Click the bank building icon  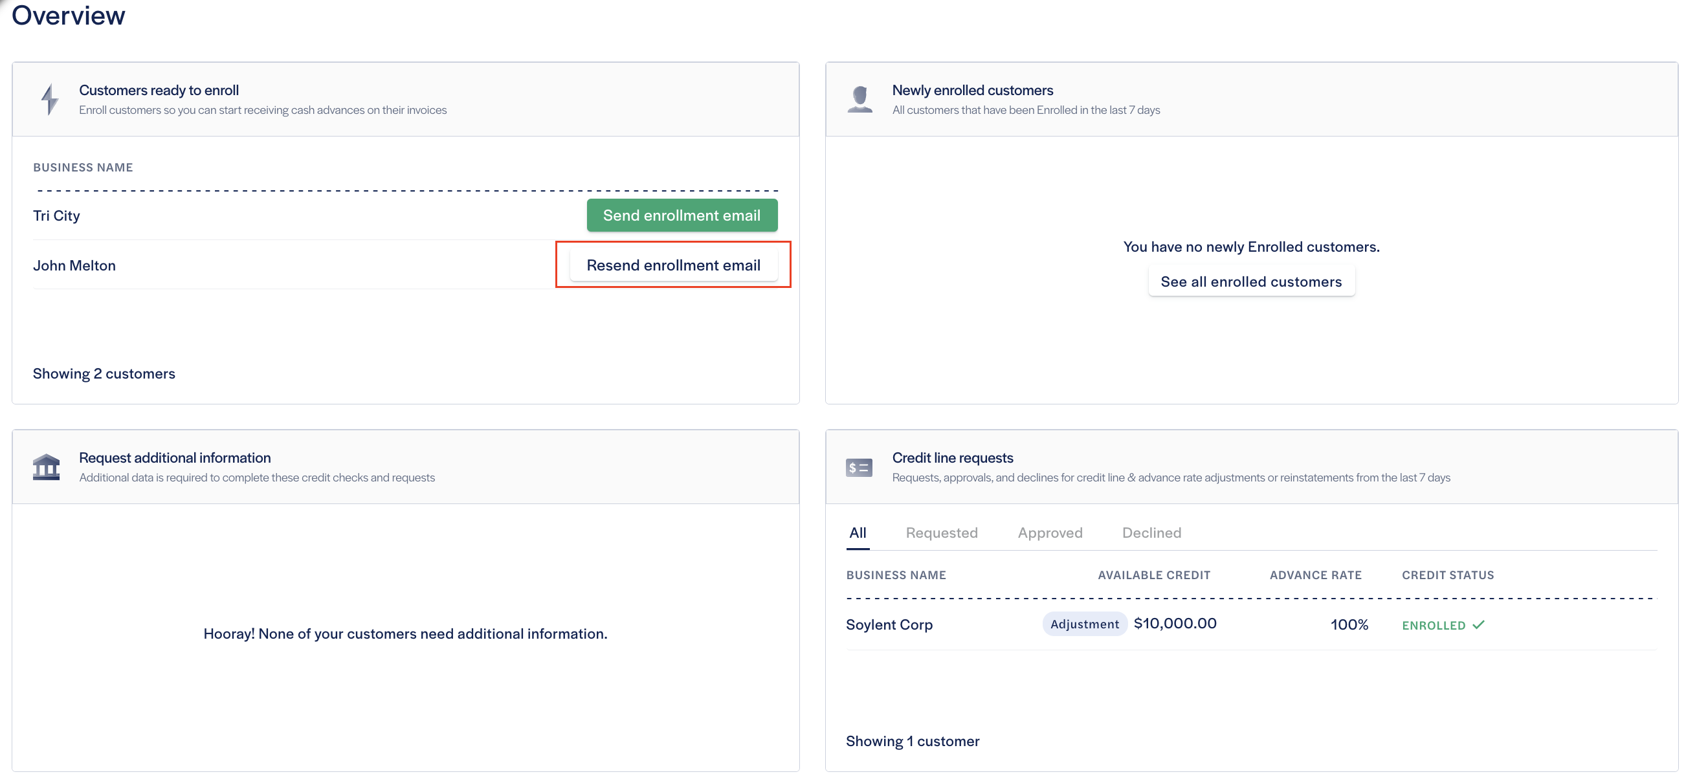click(46, 467)
